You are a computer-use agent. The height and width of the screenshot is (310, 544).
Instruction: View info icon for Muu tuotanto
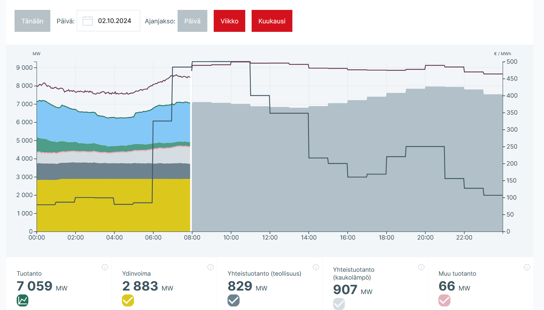click(x=527, y=267)
